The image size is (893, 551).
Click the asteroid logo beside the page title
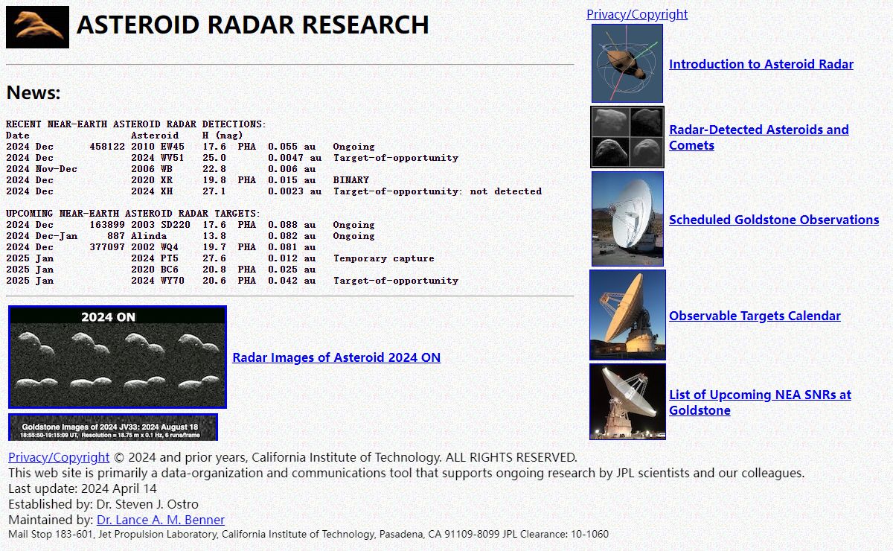point(37,28)
